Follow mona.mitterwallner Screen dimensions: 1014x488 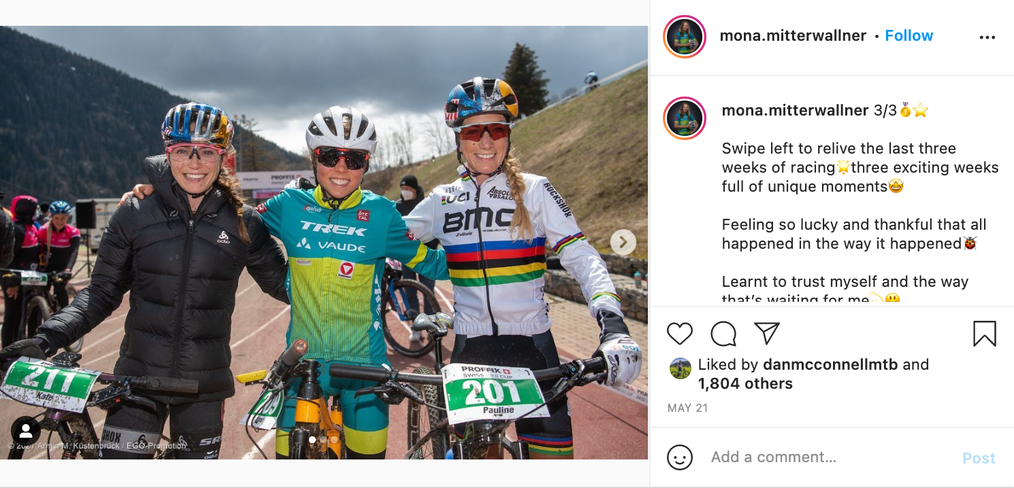[909, 36]
